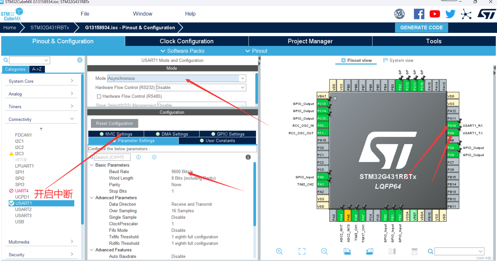Switch to System view
Viewport: 497px width, 262px height.
[398, 60]
